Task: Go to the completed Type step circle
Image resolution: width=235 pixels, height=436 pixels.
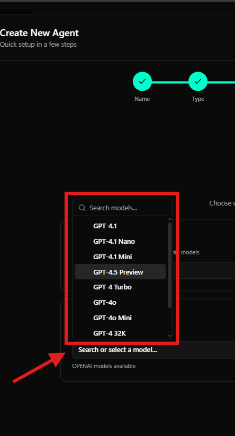Action: pyautogui.click(x=198, y=81)
